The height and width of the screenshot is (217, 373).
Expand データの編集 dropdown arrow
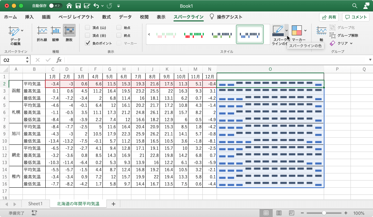[x=22, y=30]
